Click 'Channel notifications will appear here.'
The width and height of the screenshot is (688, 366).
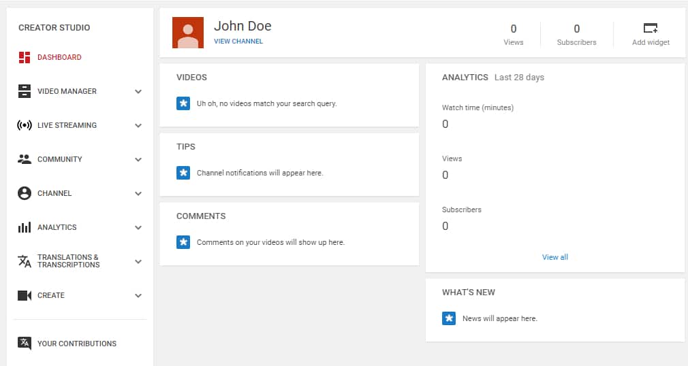(x=260, y=173)
